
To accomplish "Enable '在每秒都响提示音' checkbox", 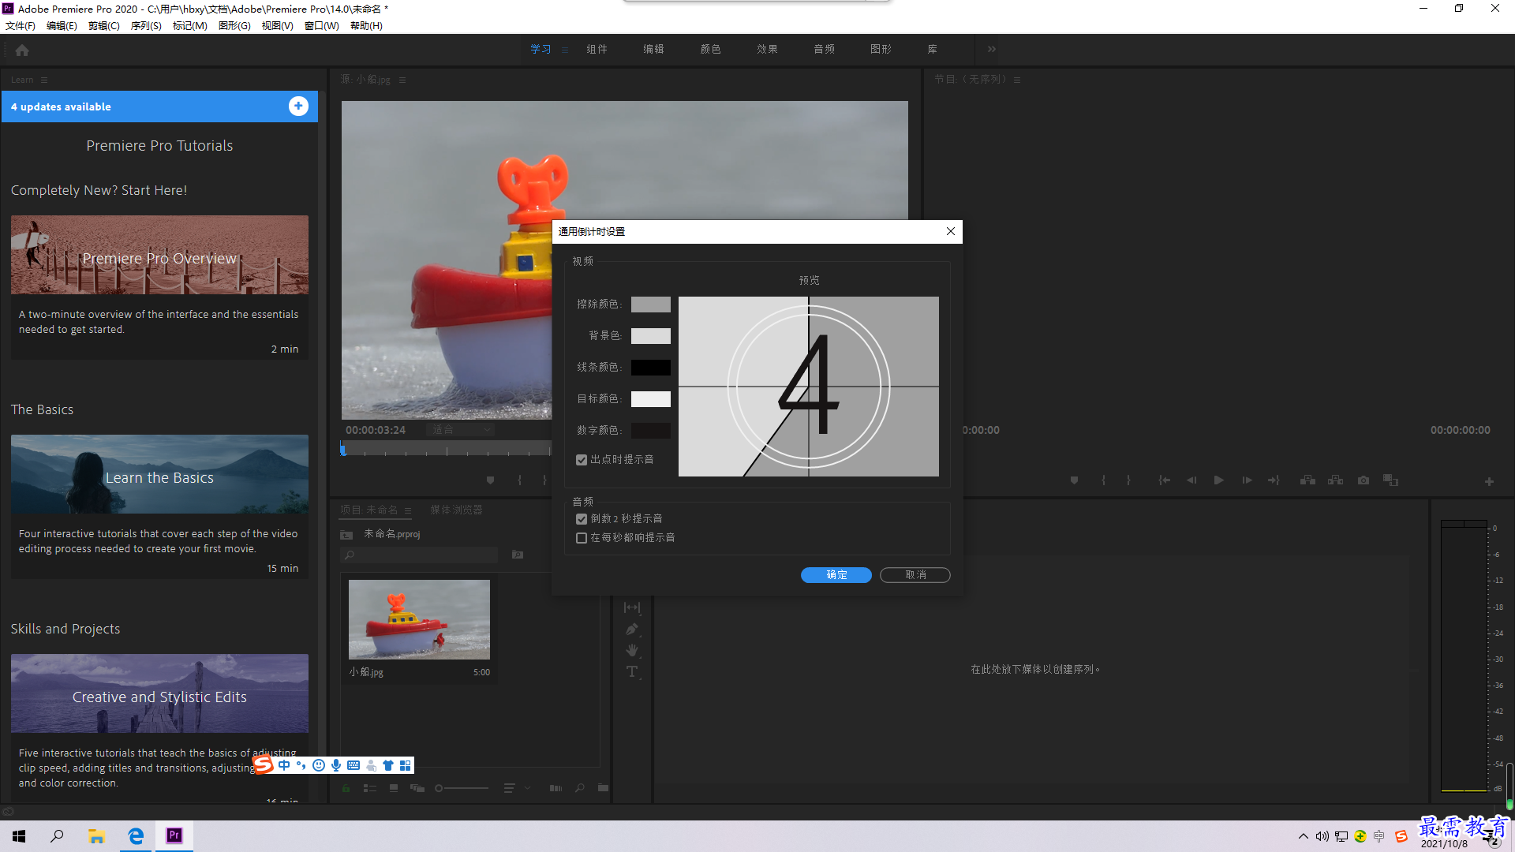I will [582, 538].
